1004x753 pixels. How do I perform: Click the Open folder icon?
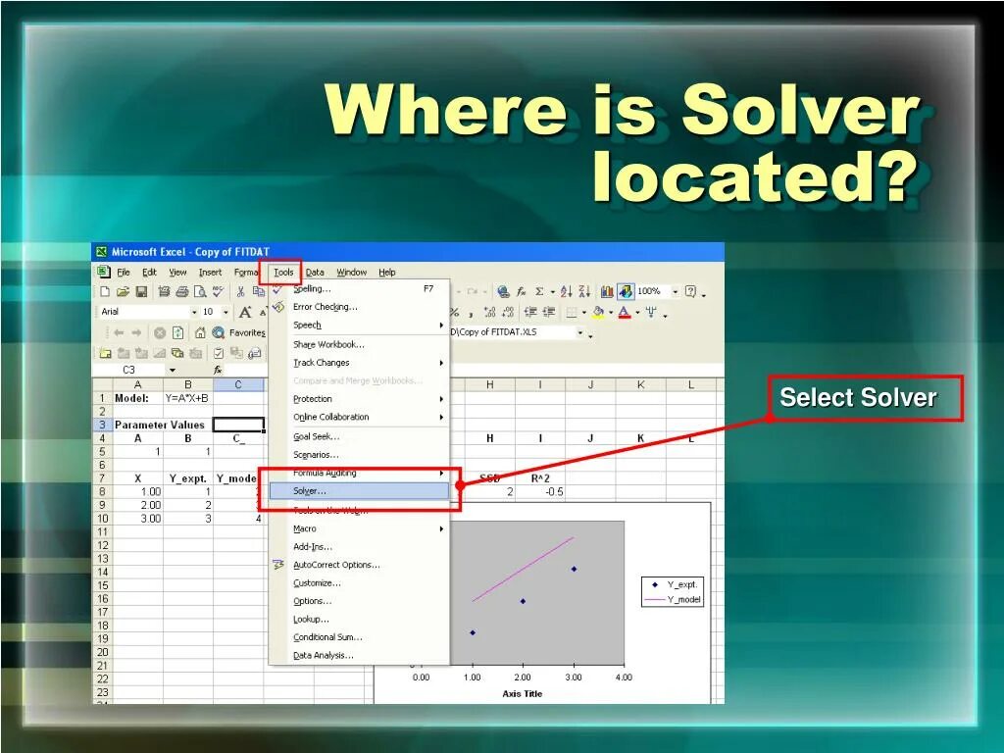pyautogui.click(x=123, y=292)
